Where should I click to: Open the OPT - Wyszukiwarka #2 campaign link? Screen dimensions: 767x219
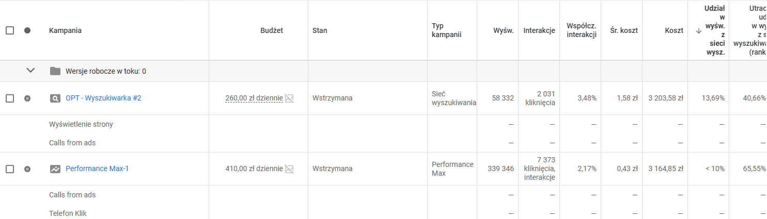tap(103, 98)
